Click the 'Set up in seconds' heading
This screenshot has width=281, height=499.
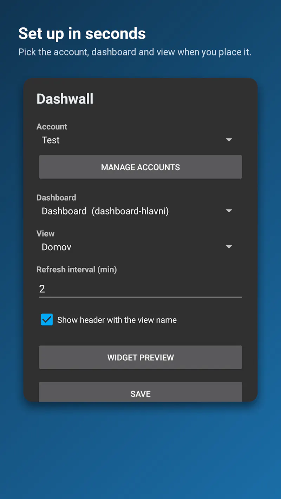pyautogui.click(x=82, y=34)
